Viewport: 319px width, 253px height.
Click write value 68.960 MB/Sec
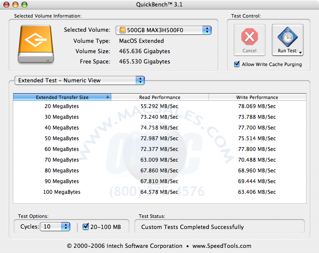pos(257,171)
